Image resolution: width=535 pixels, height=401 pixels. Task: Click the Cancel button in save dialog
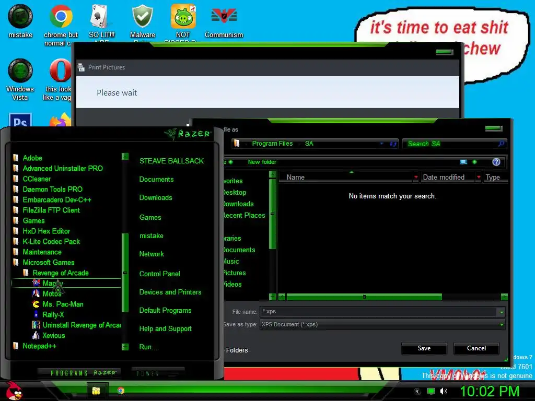coord(476,348)
